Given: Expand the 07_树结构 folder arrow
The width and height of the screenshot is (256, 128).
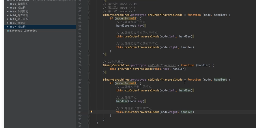Looking at the screenshot, I should tap(8, 27).
